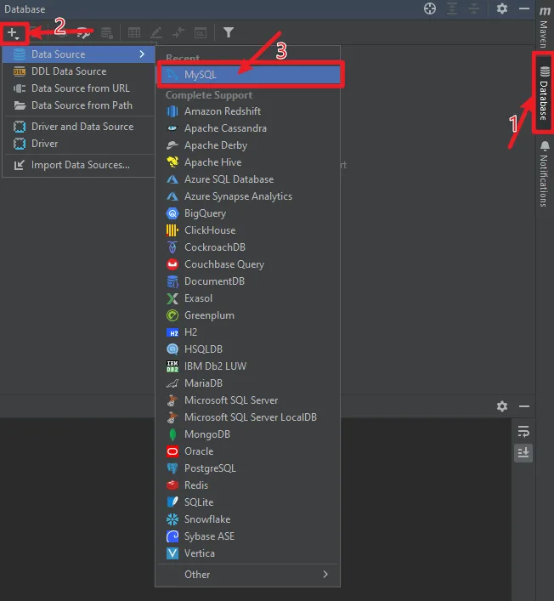Open the Database panel settings gear
The height and width of the screenshot is (601, 554).
(502, 9)
